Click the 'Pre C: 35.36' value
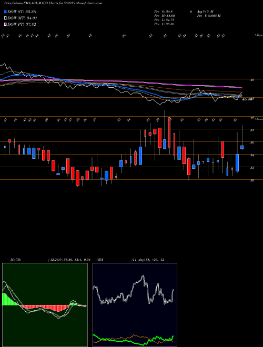 (165, 24)
